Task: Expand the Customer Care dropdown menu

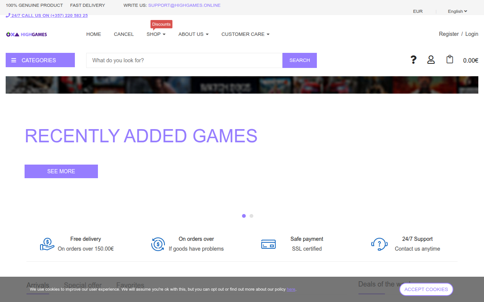Action: pos(245,34)
